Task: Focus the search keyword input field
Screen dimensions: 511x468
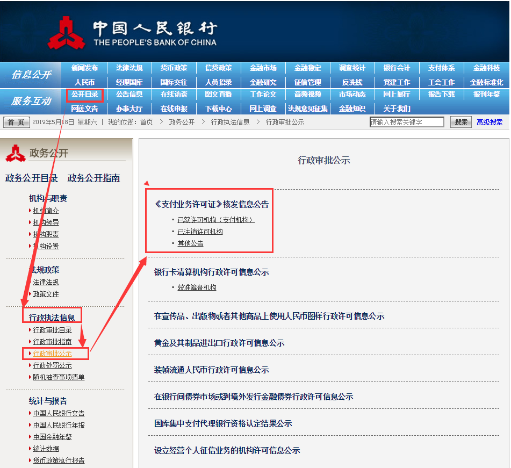Action: (x=407, y=123)
